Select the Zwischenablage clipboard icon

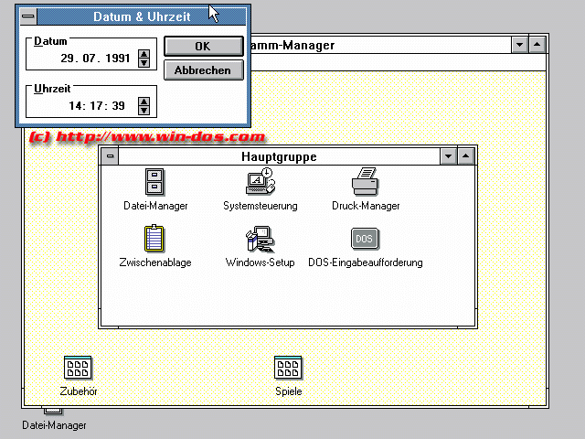(x=155, y=239)
